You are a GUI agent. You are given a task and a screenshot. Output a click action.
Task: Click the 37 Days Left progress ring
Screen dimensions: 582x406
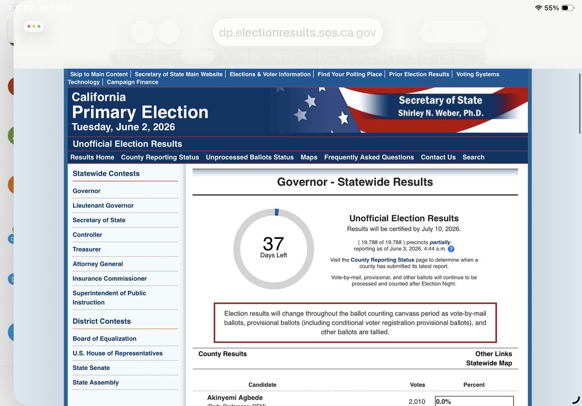(x=274, y=249)
